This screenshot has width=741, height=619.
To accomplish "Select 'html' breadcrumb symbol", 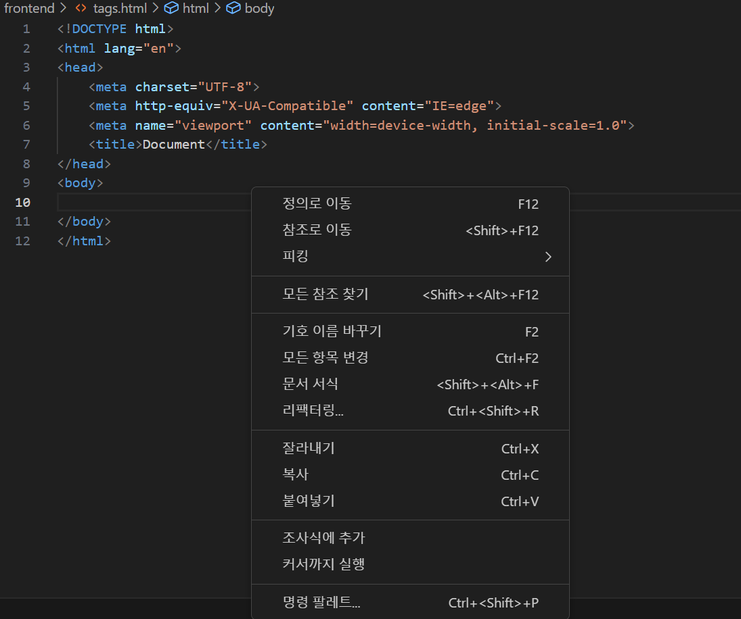I will (x=196, y=9).
